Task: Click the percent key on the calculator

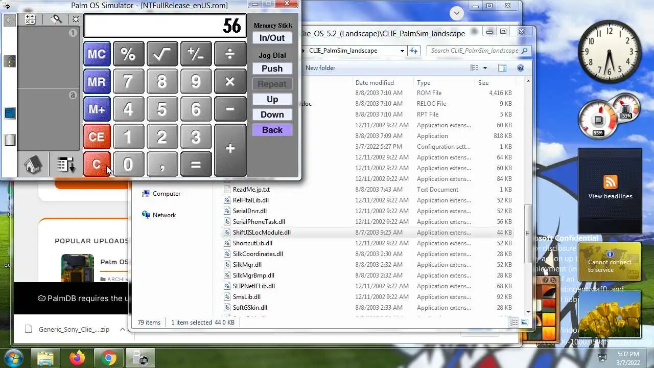Action: [128, 54]
